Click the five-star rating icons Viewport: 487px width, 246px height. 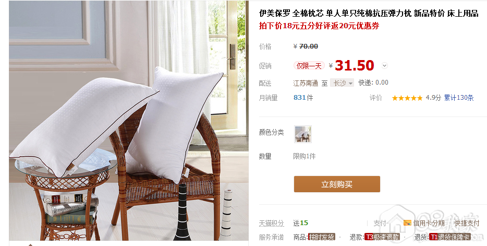point(407,98)
